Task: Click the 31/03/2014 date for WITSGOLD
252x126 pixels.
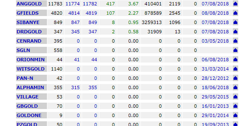Action: click(x=215, y=69)
